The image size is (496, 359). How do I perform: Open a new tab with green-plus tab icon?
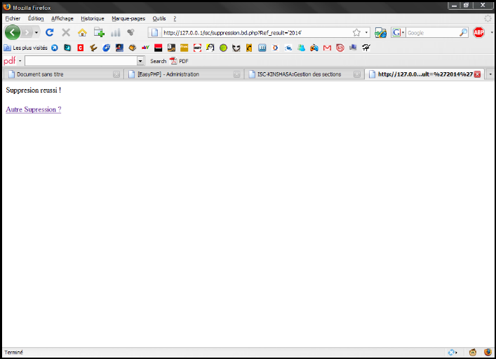(x=99, y=32)
